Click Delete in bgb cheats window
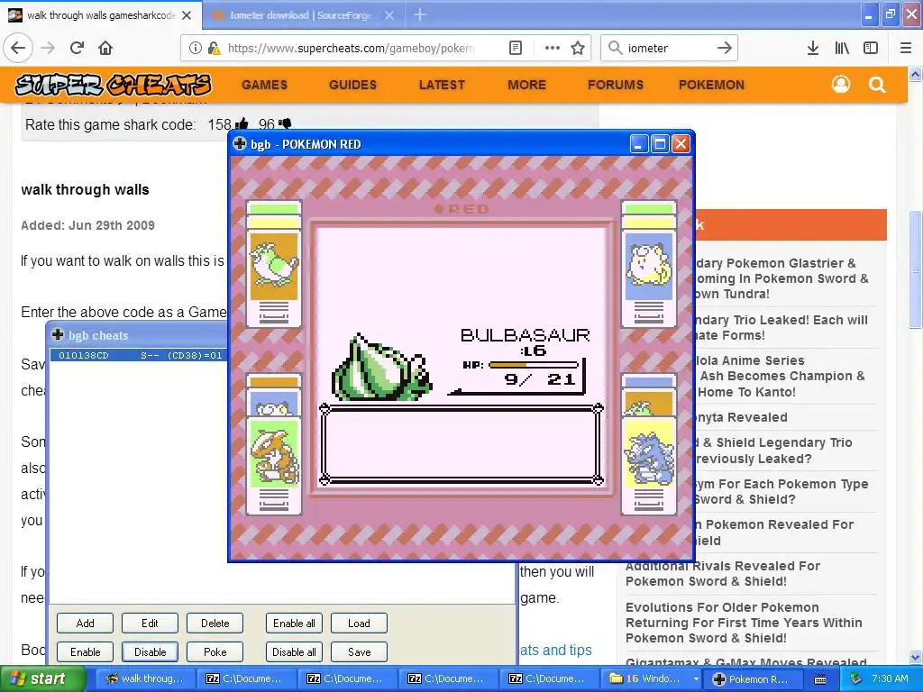The height and width of the screenshot is (692, 923). point(215,624)
